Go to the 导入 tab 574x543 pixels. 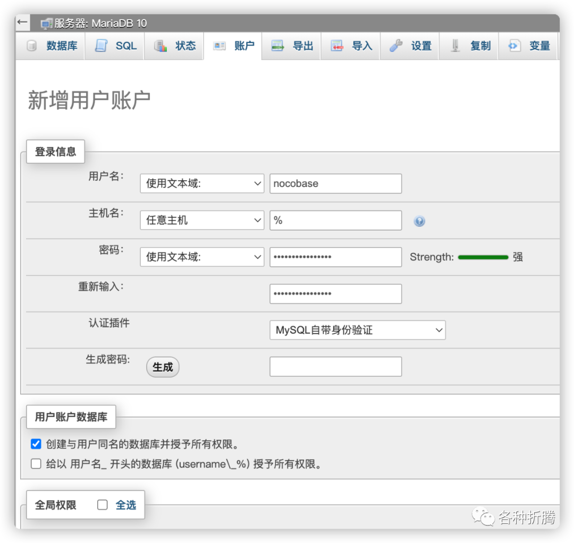click(351, 46)
